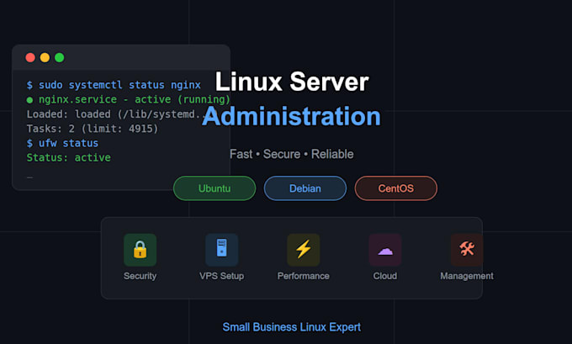This screenshot has width=572, height=344.
Task: Click the Security padlock icon
Action: [x=140, y=250]
